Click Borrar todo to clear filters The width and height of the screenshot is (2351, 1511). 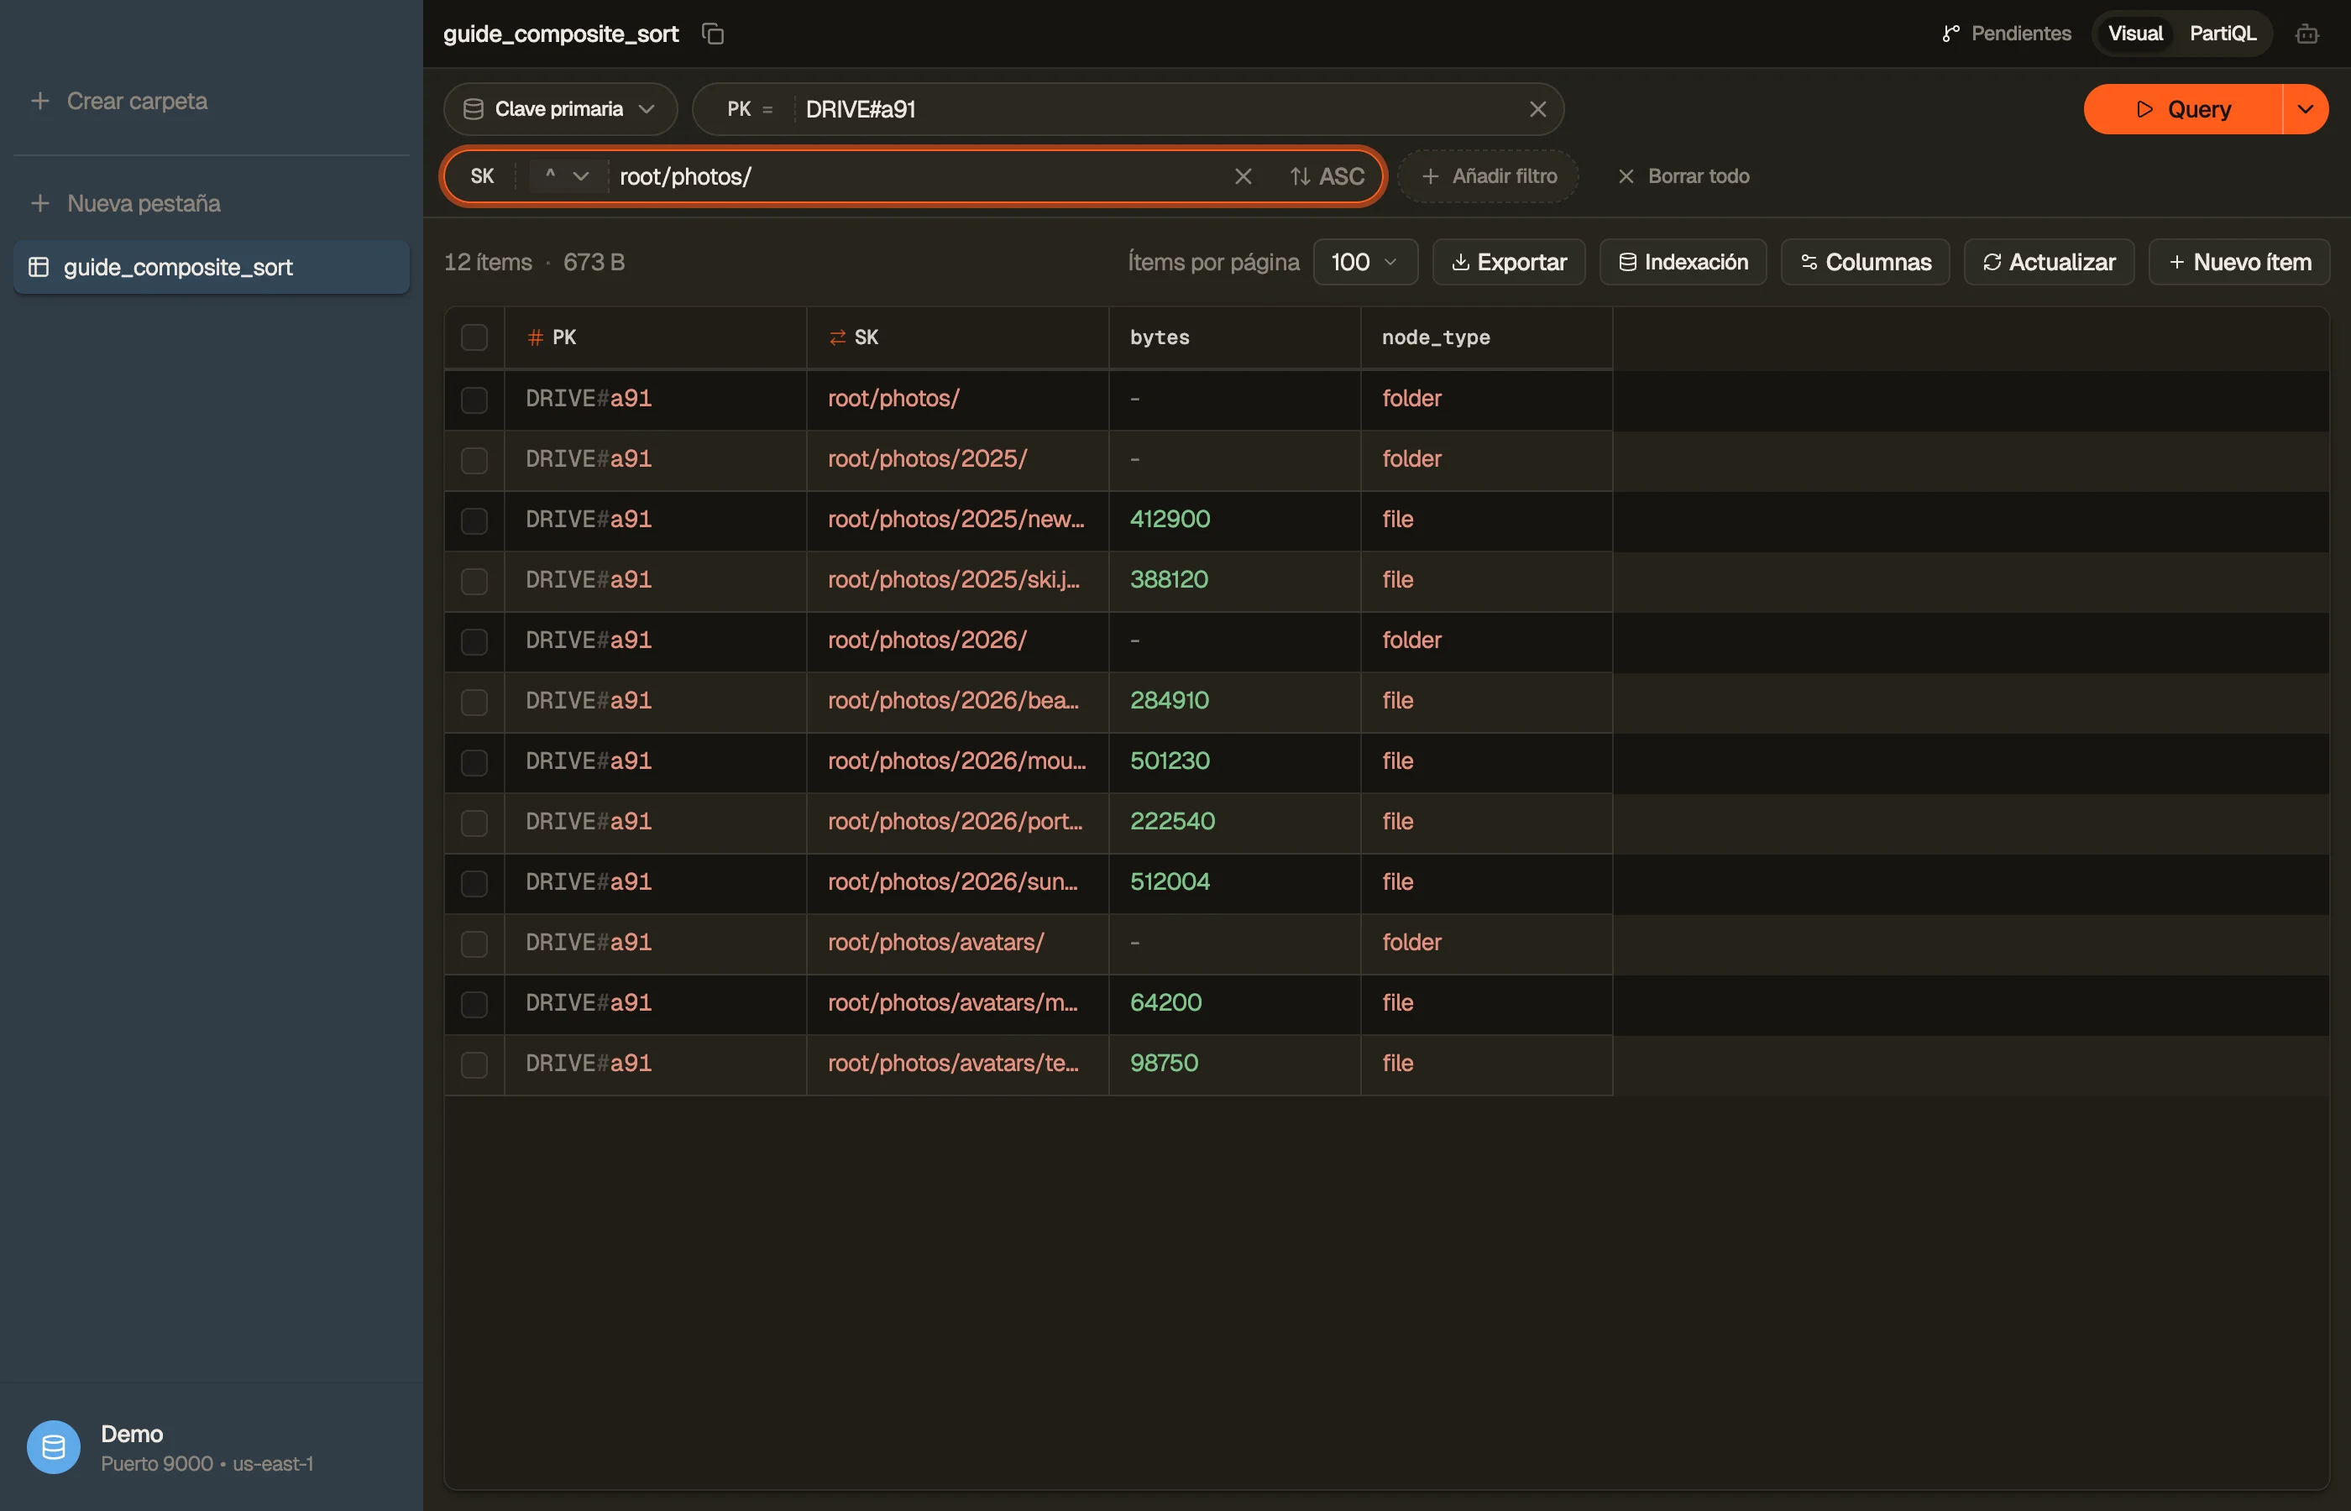pos(1682,175)
